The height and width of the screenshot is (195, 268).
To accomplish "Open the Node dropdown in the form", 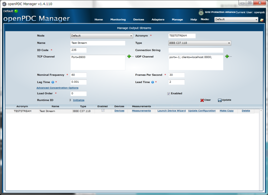I will coord(102,36).
